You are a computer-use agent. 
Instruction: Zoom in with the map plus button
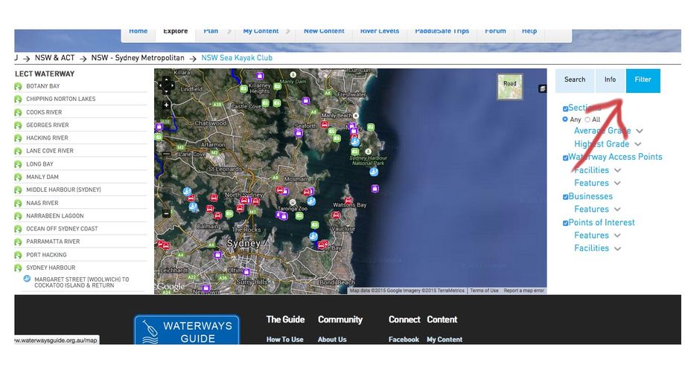click(167, 105)
